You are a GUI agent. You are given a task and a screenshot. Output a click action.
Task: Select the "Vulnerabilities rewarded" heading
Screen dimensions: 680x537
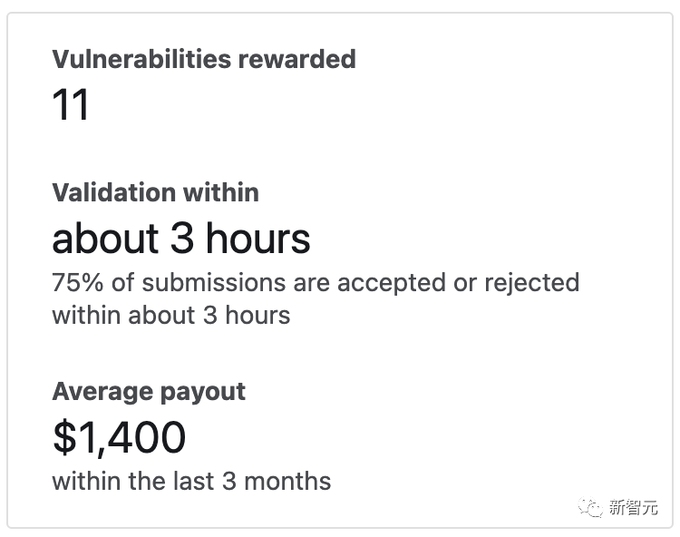204,60
